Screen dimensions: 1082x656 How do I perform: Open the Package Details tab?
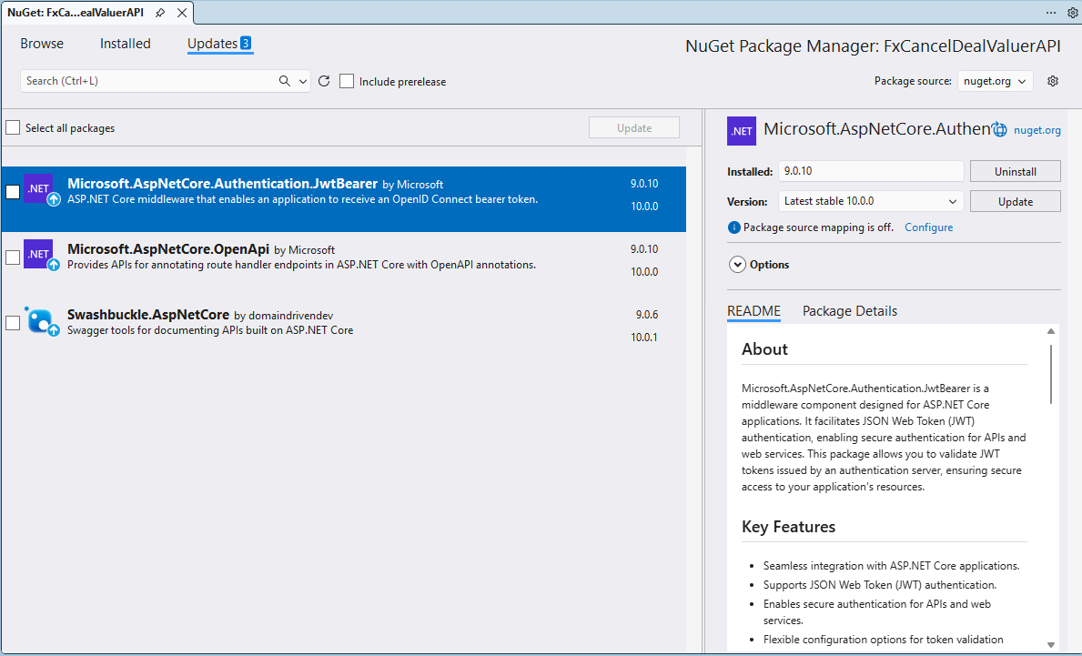coord(849,311)
